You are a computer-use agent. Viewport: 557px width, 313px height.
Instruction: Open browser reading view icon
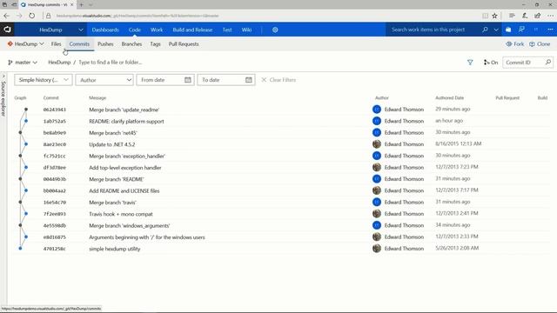click(x=485, y=16)
